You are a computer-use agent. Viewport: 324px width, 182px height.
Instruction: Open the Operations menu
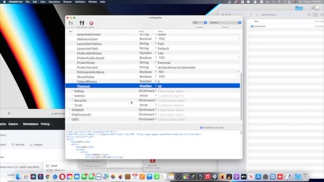tap(54, 2)
